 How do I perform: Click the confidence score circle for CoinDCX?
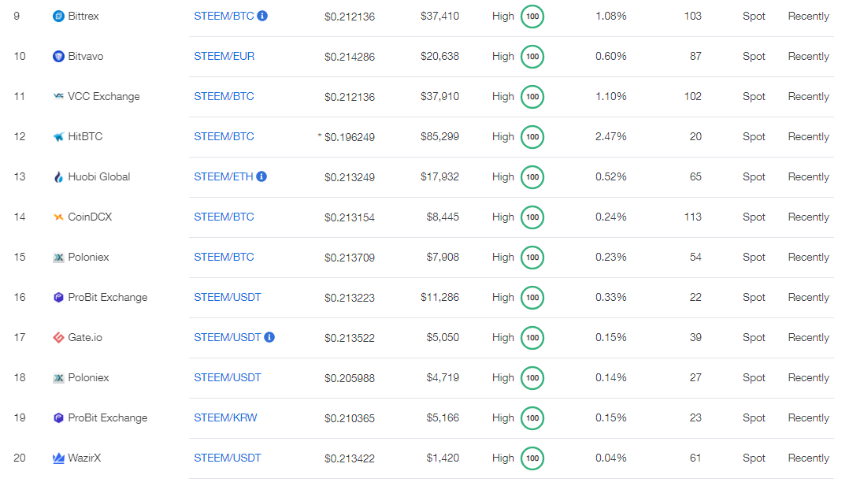532,217
